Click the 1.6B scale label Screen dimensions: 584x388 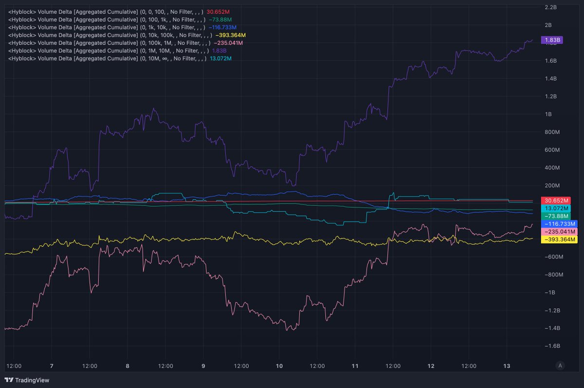551,61
